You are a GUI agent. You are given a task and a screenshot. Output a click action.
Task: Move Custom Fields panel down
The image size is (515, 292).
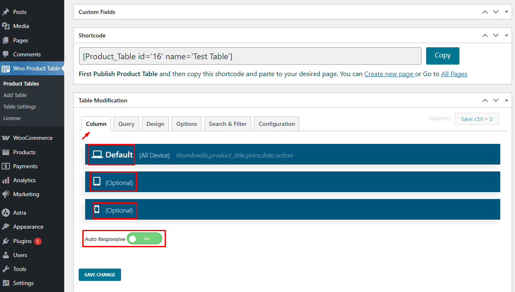pyautogui.click(x=496, y=12)
